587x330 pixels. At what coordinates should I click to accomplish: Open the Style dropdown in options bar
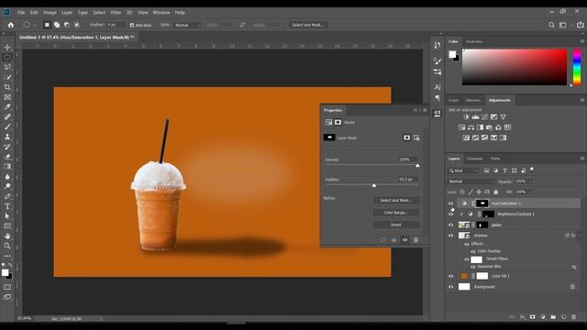click(187, 25)
